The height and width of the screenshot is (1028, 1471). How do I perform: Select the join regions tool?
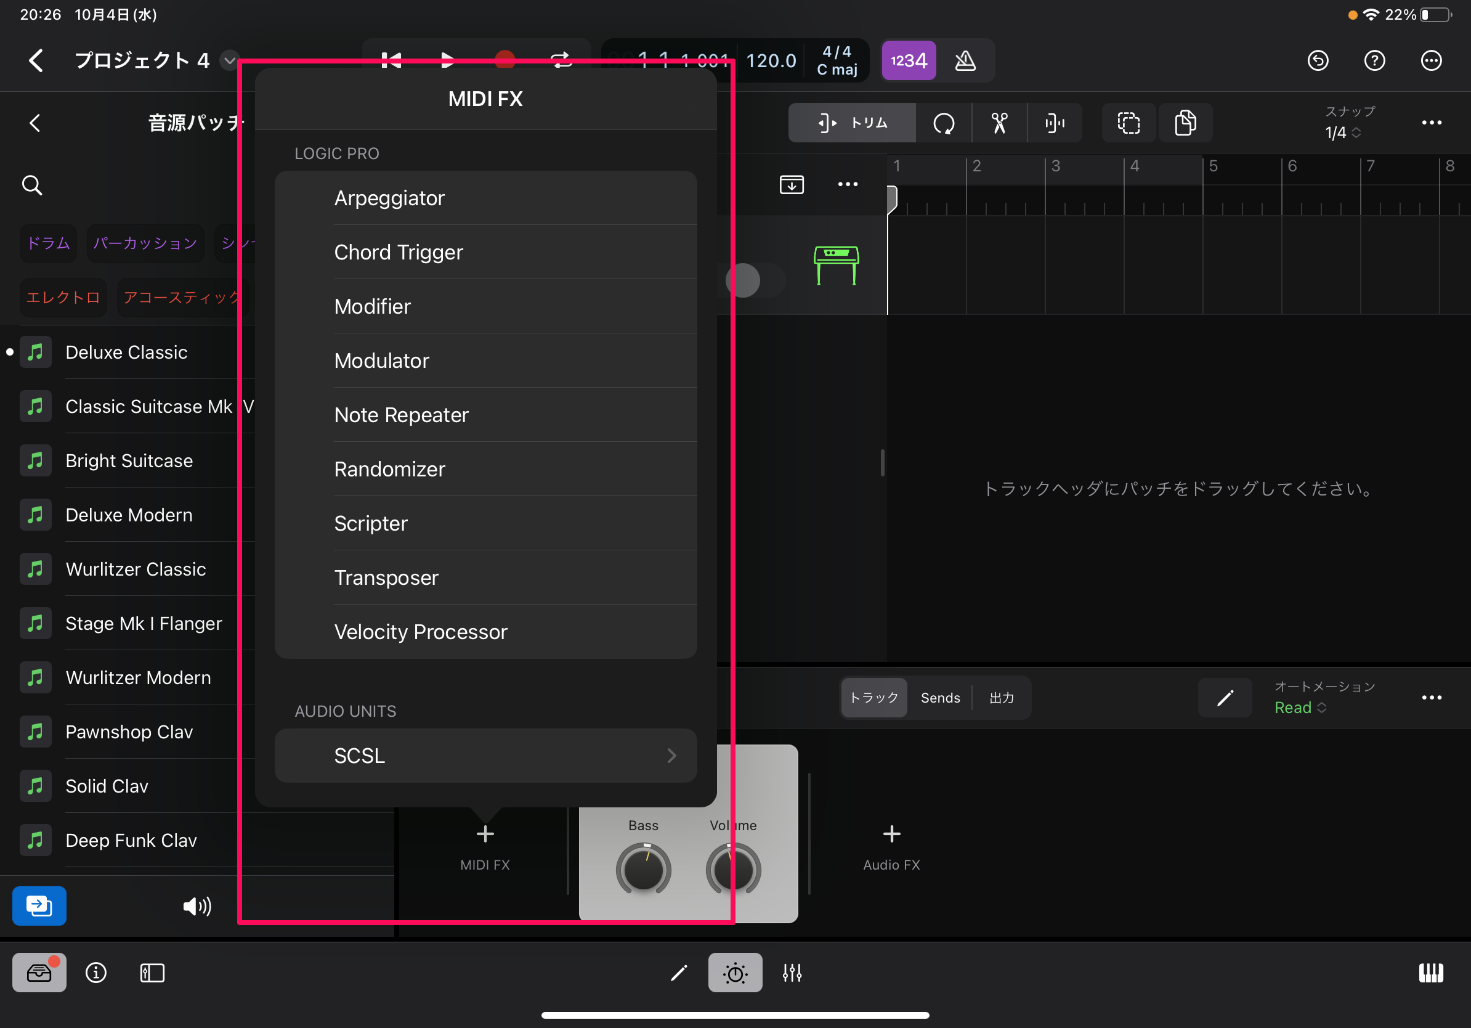[1054, 123]
